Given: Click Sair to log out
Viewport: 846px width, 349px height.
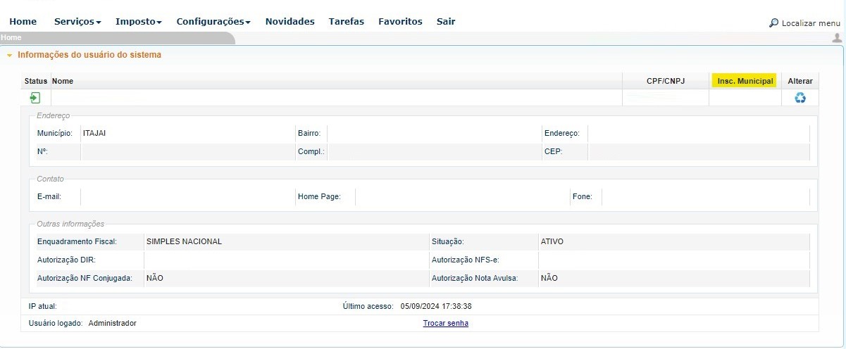Looking at the screenshot, I should pos(446,22).
